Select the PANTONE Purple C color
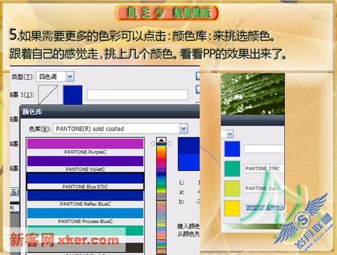Image resolution: width=337 pixels, height=255 pixels. [85, 147]
